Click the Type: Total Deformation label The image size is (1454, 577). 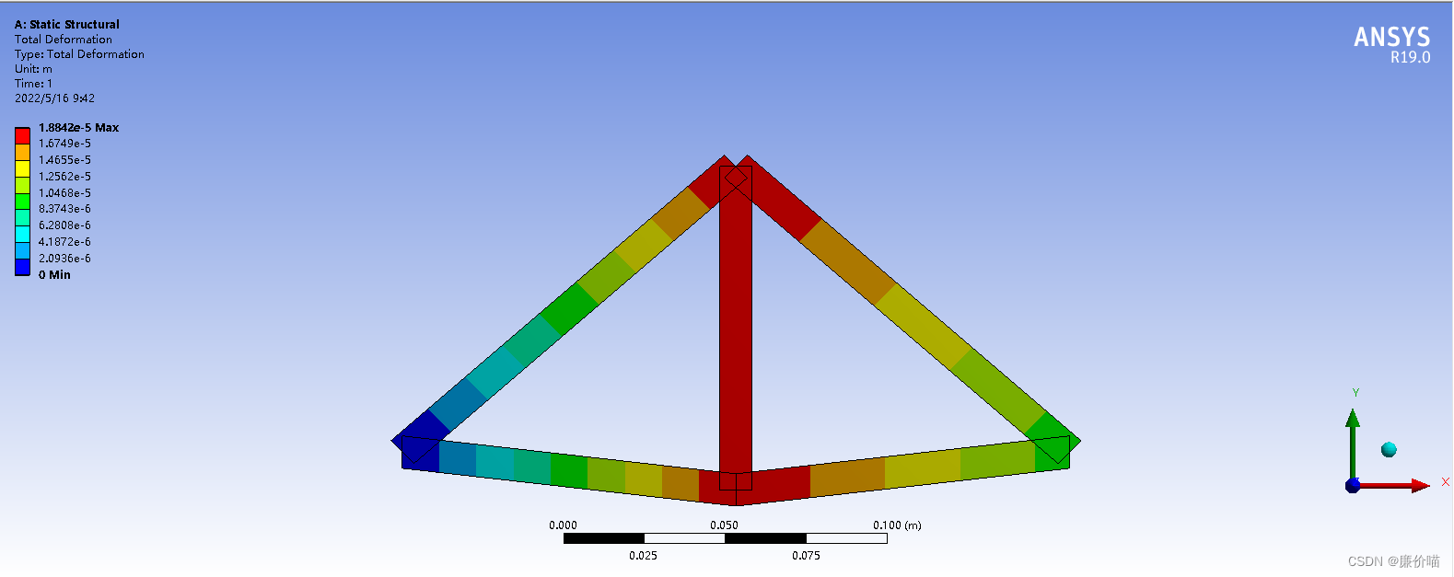click(79, 54)
